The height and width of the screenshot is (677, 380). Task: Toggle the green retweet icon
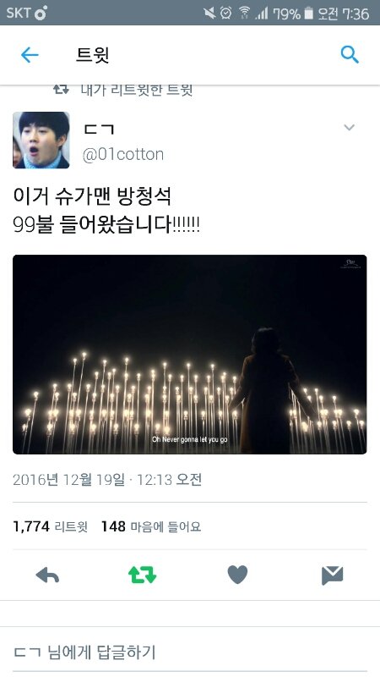point(142,575)
